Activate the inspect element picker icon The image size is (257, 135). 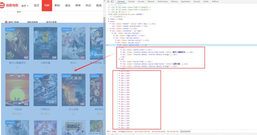[108, 1]
